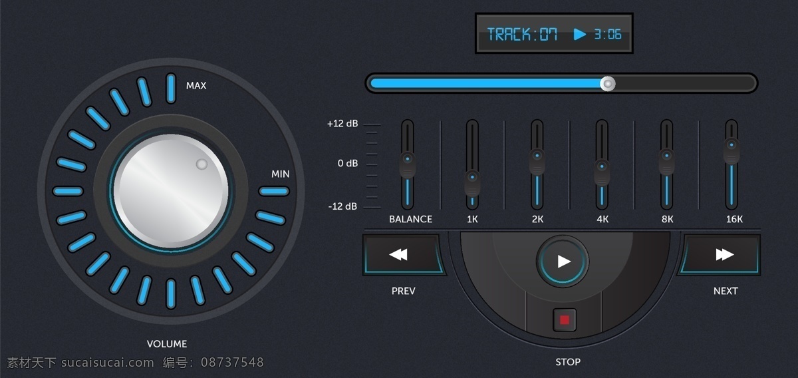The height and width of the screenshot is (378, 798).
Task: Click the PREV label
Action: 404,291
